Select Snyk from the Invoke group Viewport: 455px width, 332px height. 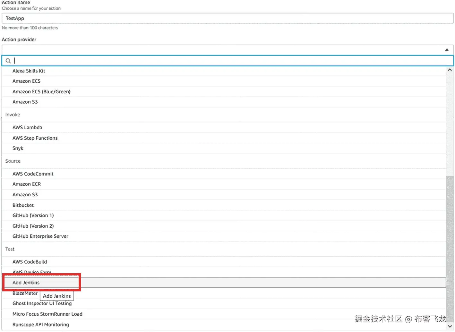coord(224,148)
